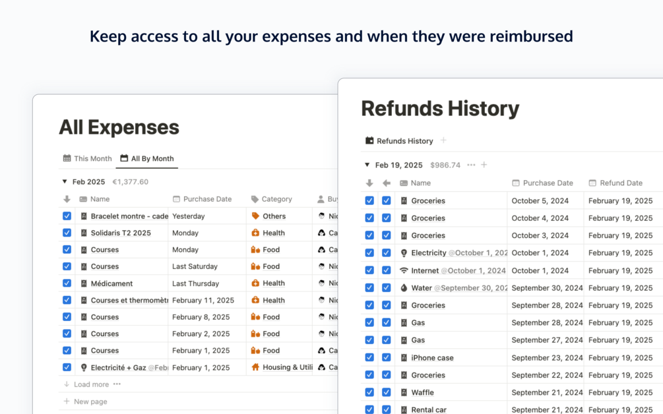Uncheck the Bracelet montre expense checkbox
This screenshot has width=663, height=414.
tap(67, 216)
